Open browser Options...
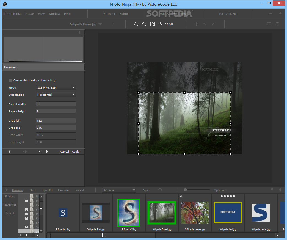 (x=220, y=190)
